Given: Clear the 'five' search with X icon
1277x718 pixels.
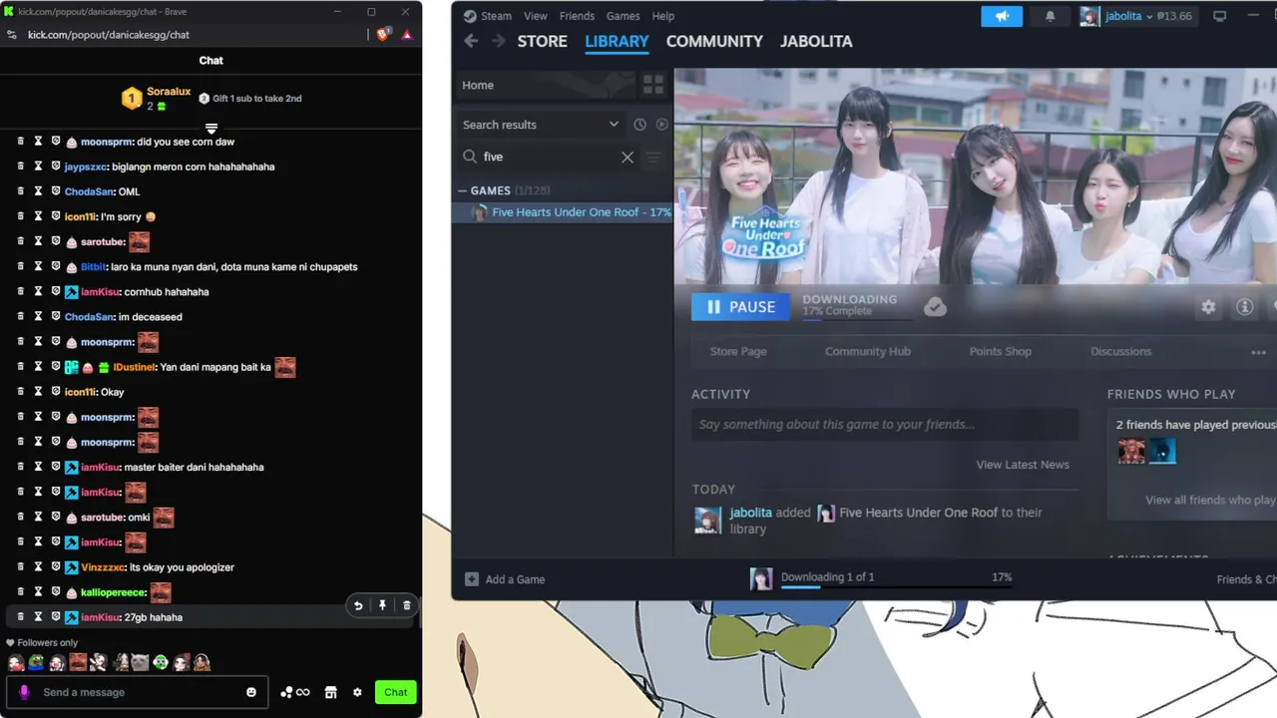Looking at the screenshot, I should 628,157.
